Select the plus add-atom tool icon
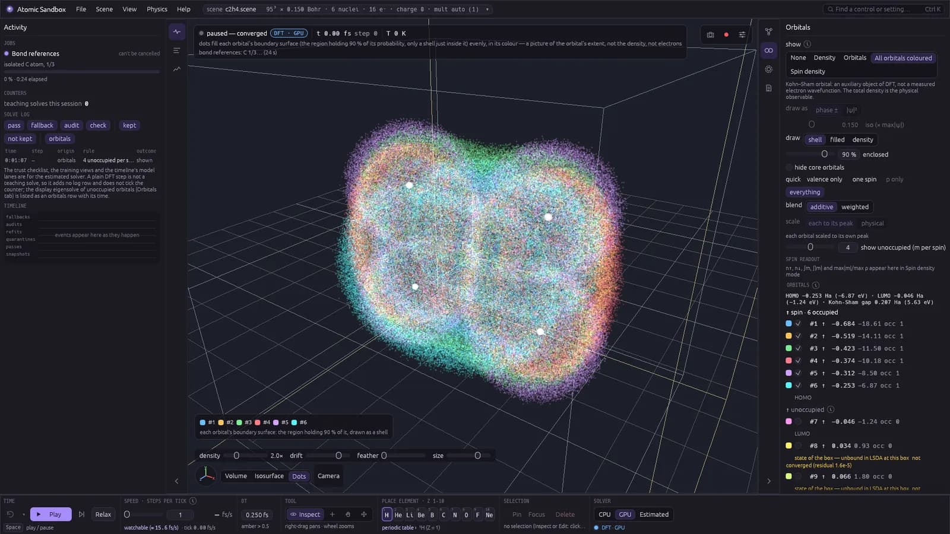Viewport: 950px width, 534px height. [x=332, y=514]
